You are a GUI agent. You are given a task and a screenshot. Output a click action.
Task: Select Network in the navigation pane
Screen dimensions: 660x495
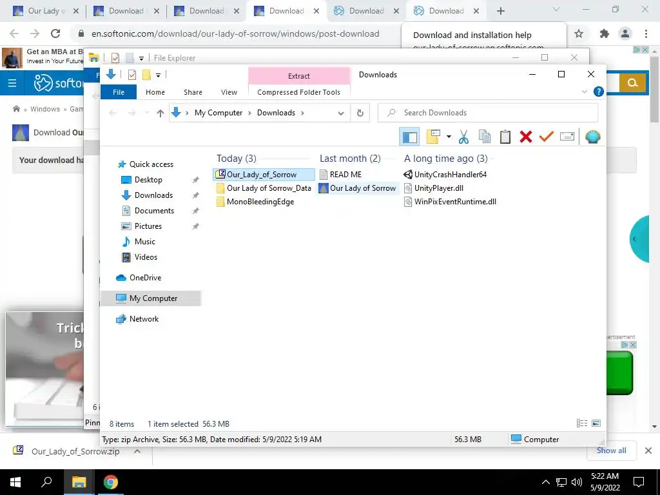(144, 319)
